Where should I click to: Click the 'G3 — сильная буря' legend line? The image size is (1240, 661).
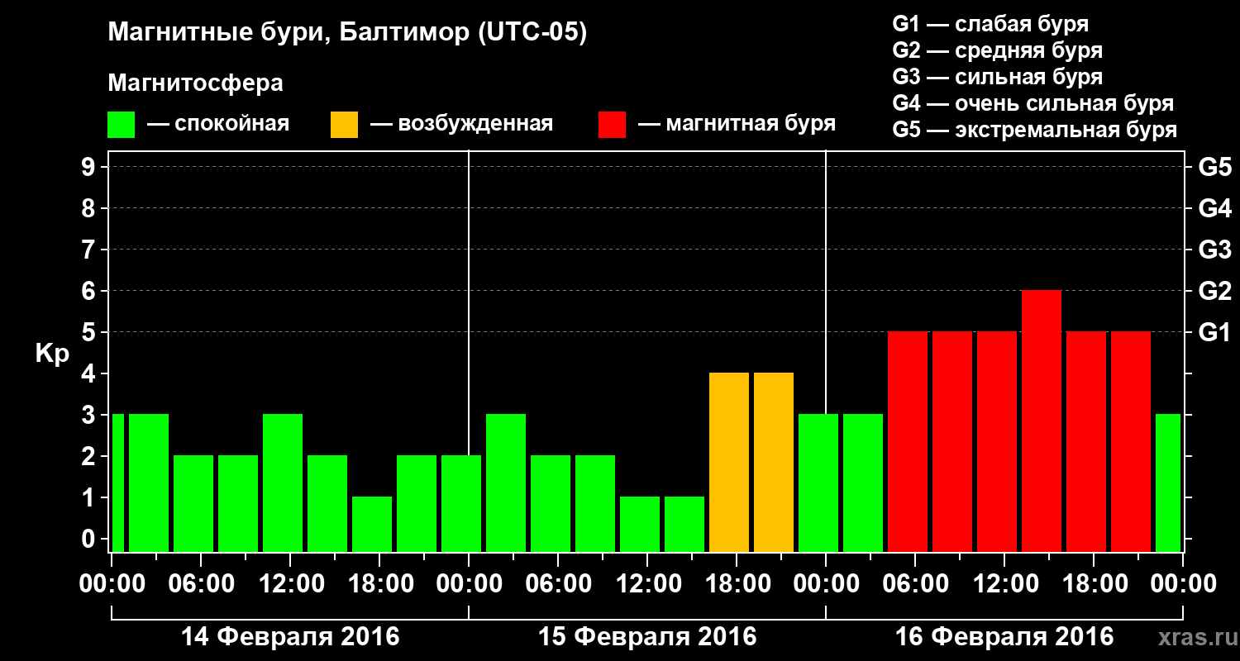997,77
